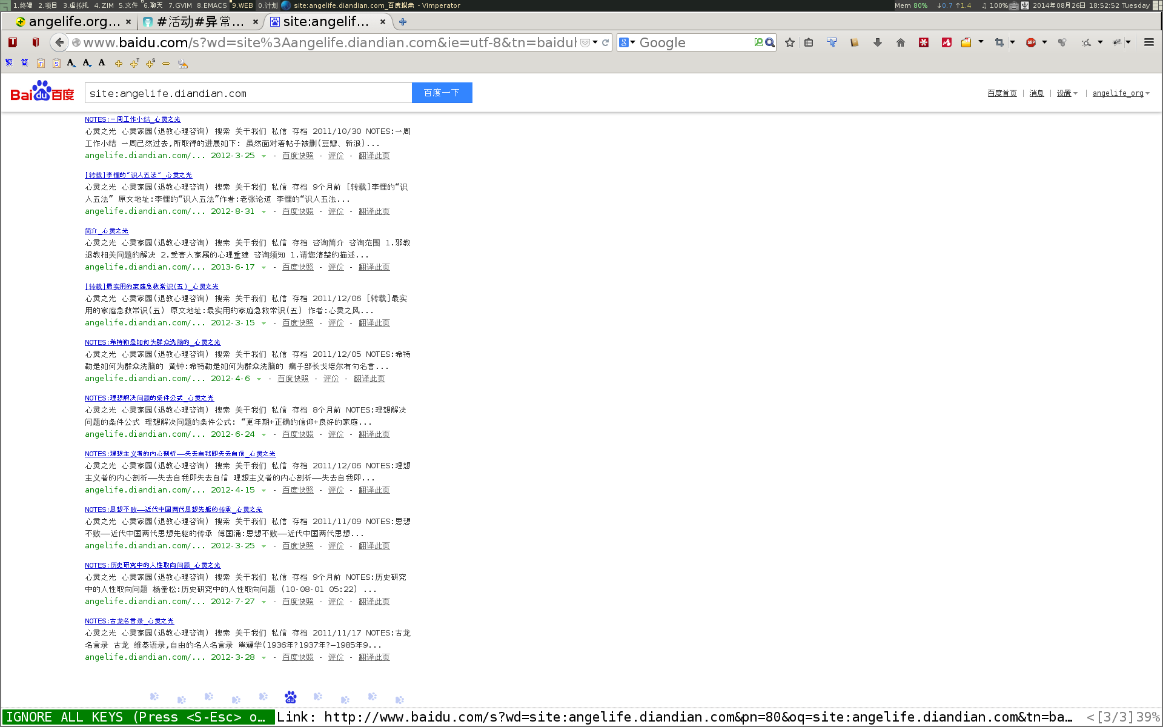Viewport: 1163px width, 727px height.
Task: Expand the Adblock Plus dropdown arrow
Action: [x=1044, y=42]
